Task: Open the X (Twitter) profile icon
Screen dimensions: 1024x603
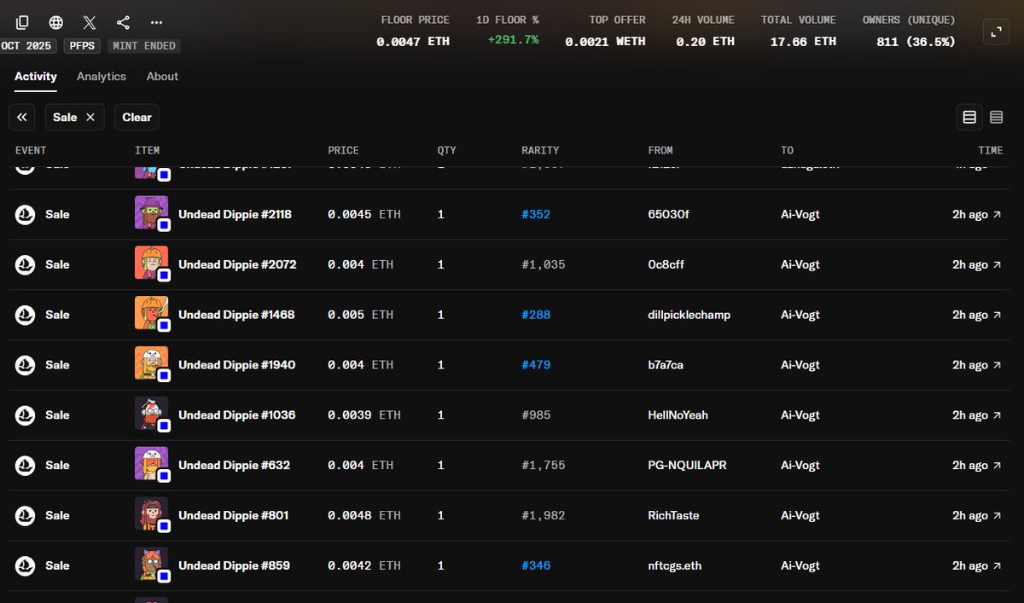Action: pyautogui.click(x=90, y=23)
